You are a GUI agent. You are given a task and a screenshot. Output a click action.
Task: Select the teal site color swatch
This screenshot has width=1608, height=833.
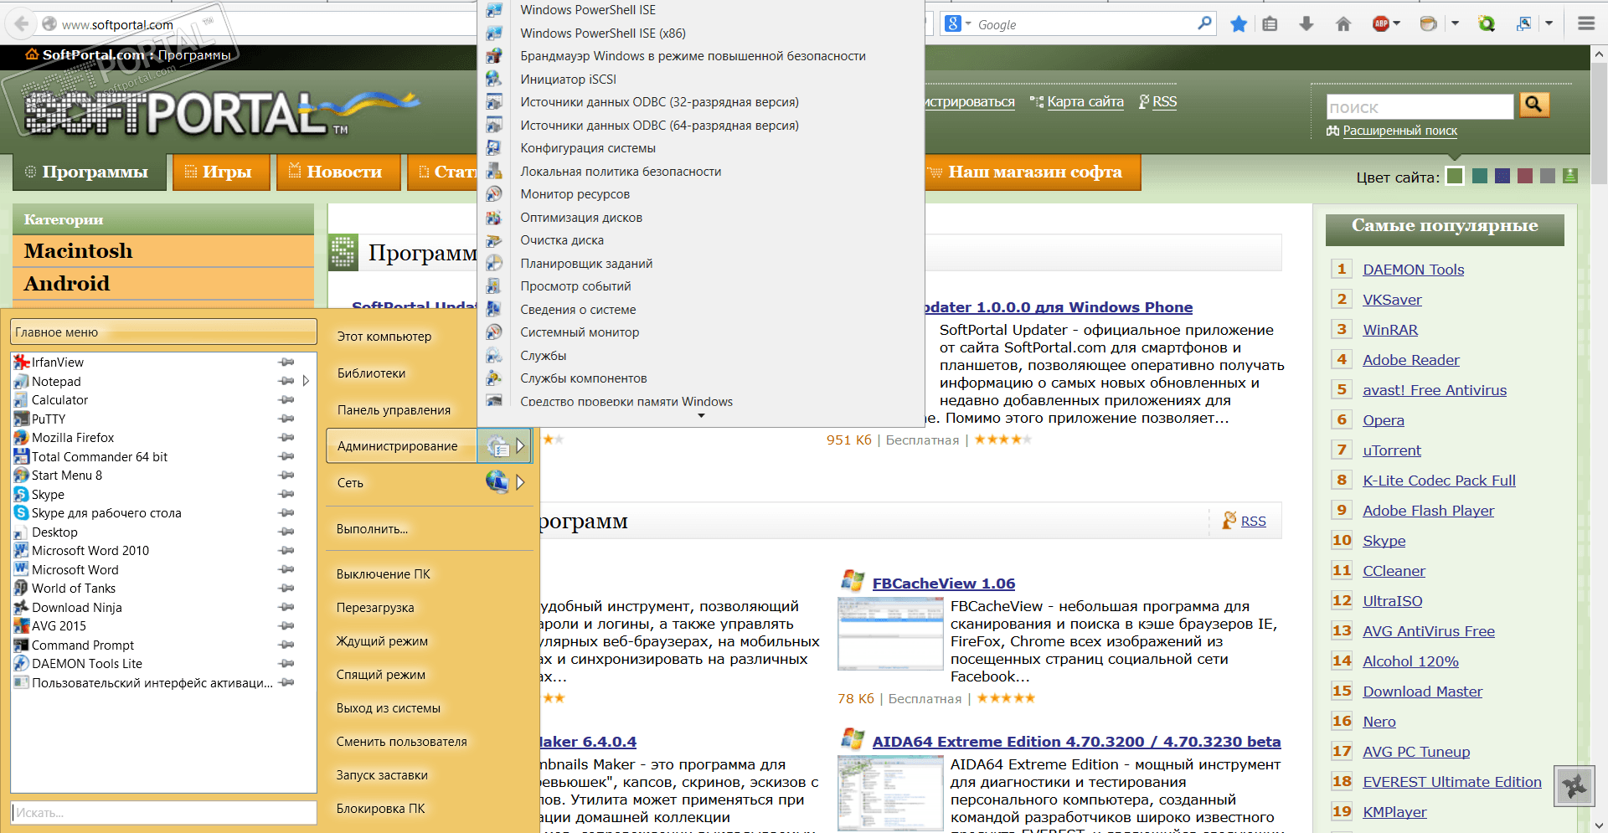point(1480,176)
